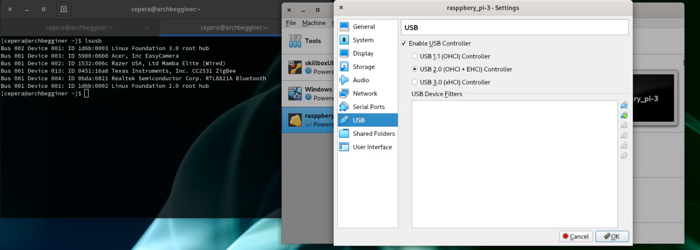Add USB filter from device icon
This screenshot has width=700, height=250.
click(x=624, y=115)
